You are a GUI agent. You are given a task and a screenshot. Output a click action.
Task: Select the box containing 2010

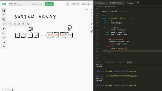coord(50,35)
